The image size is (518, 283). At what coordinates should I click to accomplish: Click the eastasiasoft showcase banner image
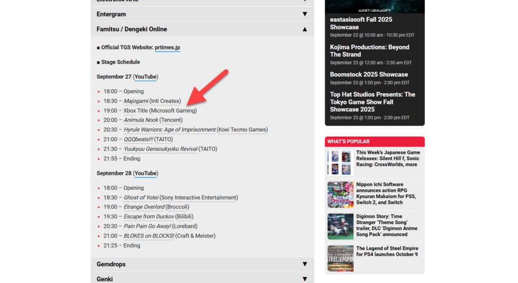pos(375,7)
